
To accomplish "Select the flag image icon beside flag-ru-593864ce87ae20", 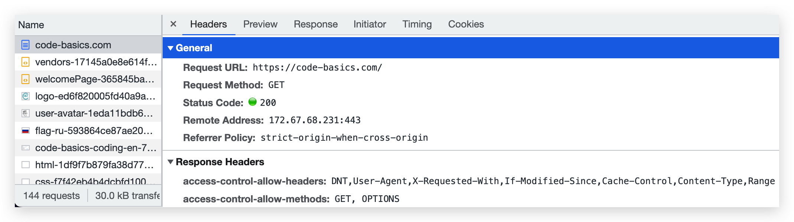I will 25,130.
